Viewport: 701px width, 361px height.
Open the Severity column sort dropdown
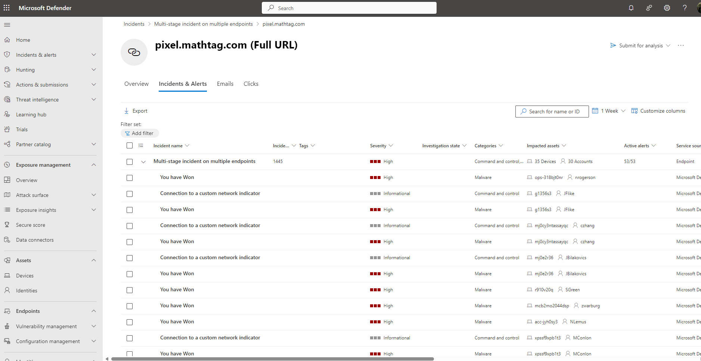[391, 146]
